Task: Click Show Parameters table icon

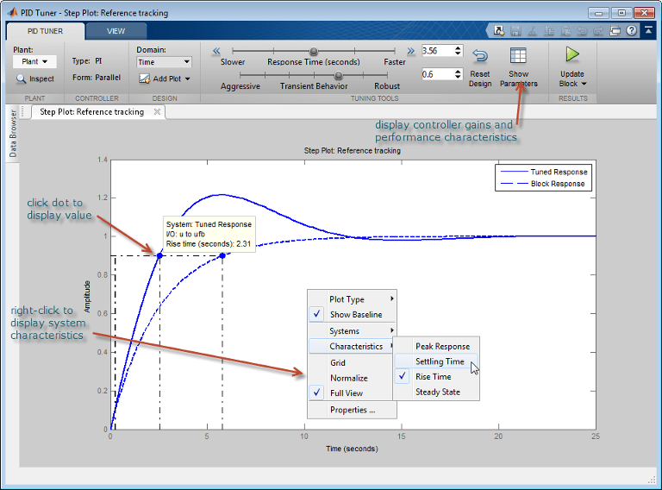Action: pos(518,55)
